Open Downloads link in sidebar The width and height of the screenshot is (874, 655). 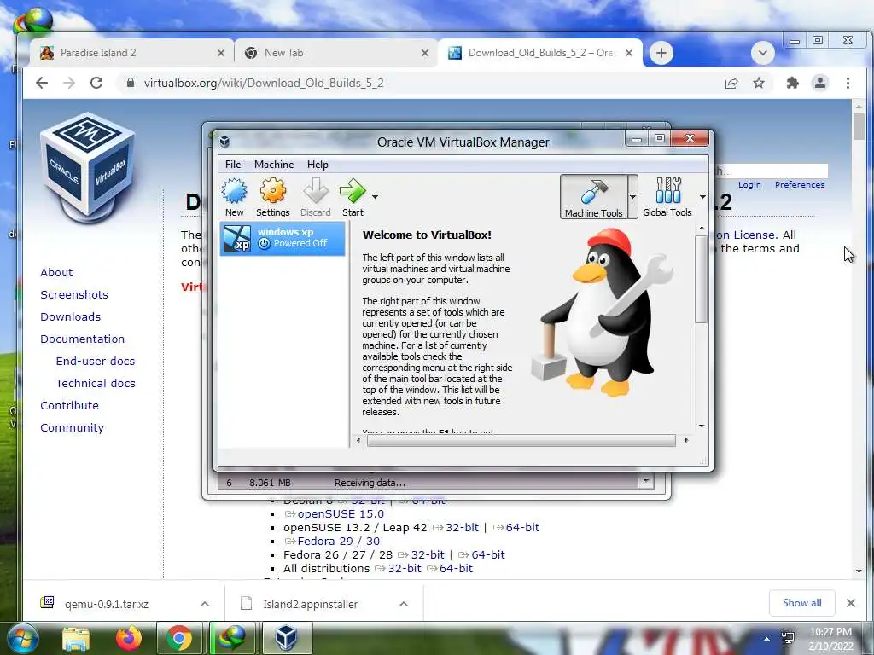pyautogui.click(x=70, y=317)
